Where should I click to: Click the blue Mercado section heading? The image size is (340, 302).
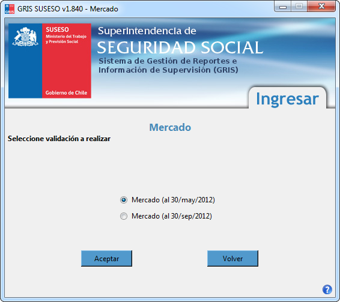click(170, 127)
